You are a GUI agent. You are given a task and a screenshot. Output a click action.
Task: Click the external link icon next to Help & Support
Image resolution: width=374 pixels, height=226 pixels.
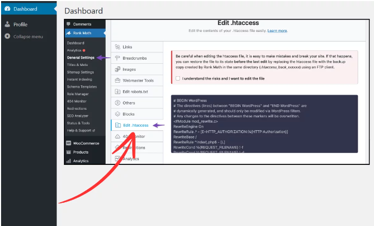(94, 130)
